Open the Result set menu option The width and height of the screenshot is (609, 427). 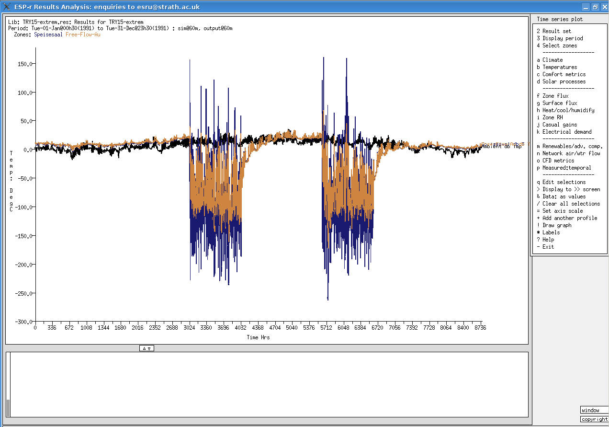(x=556, y=31)
